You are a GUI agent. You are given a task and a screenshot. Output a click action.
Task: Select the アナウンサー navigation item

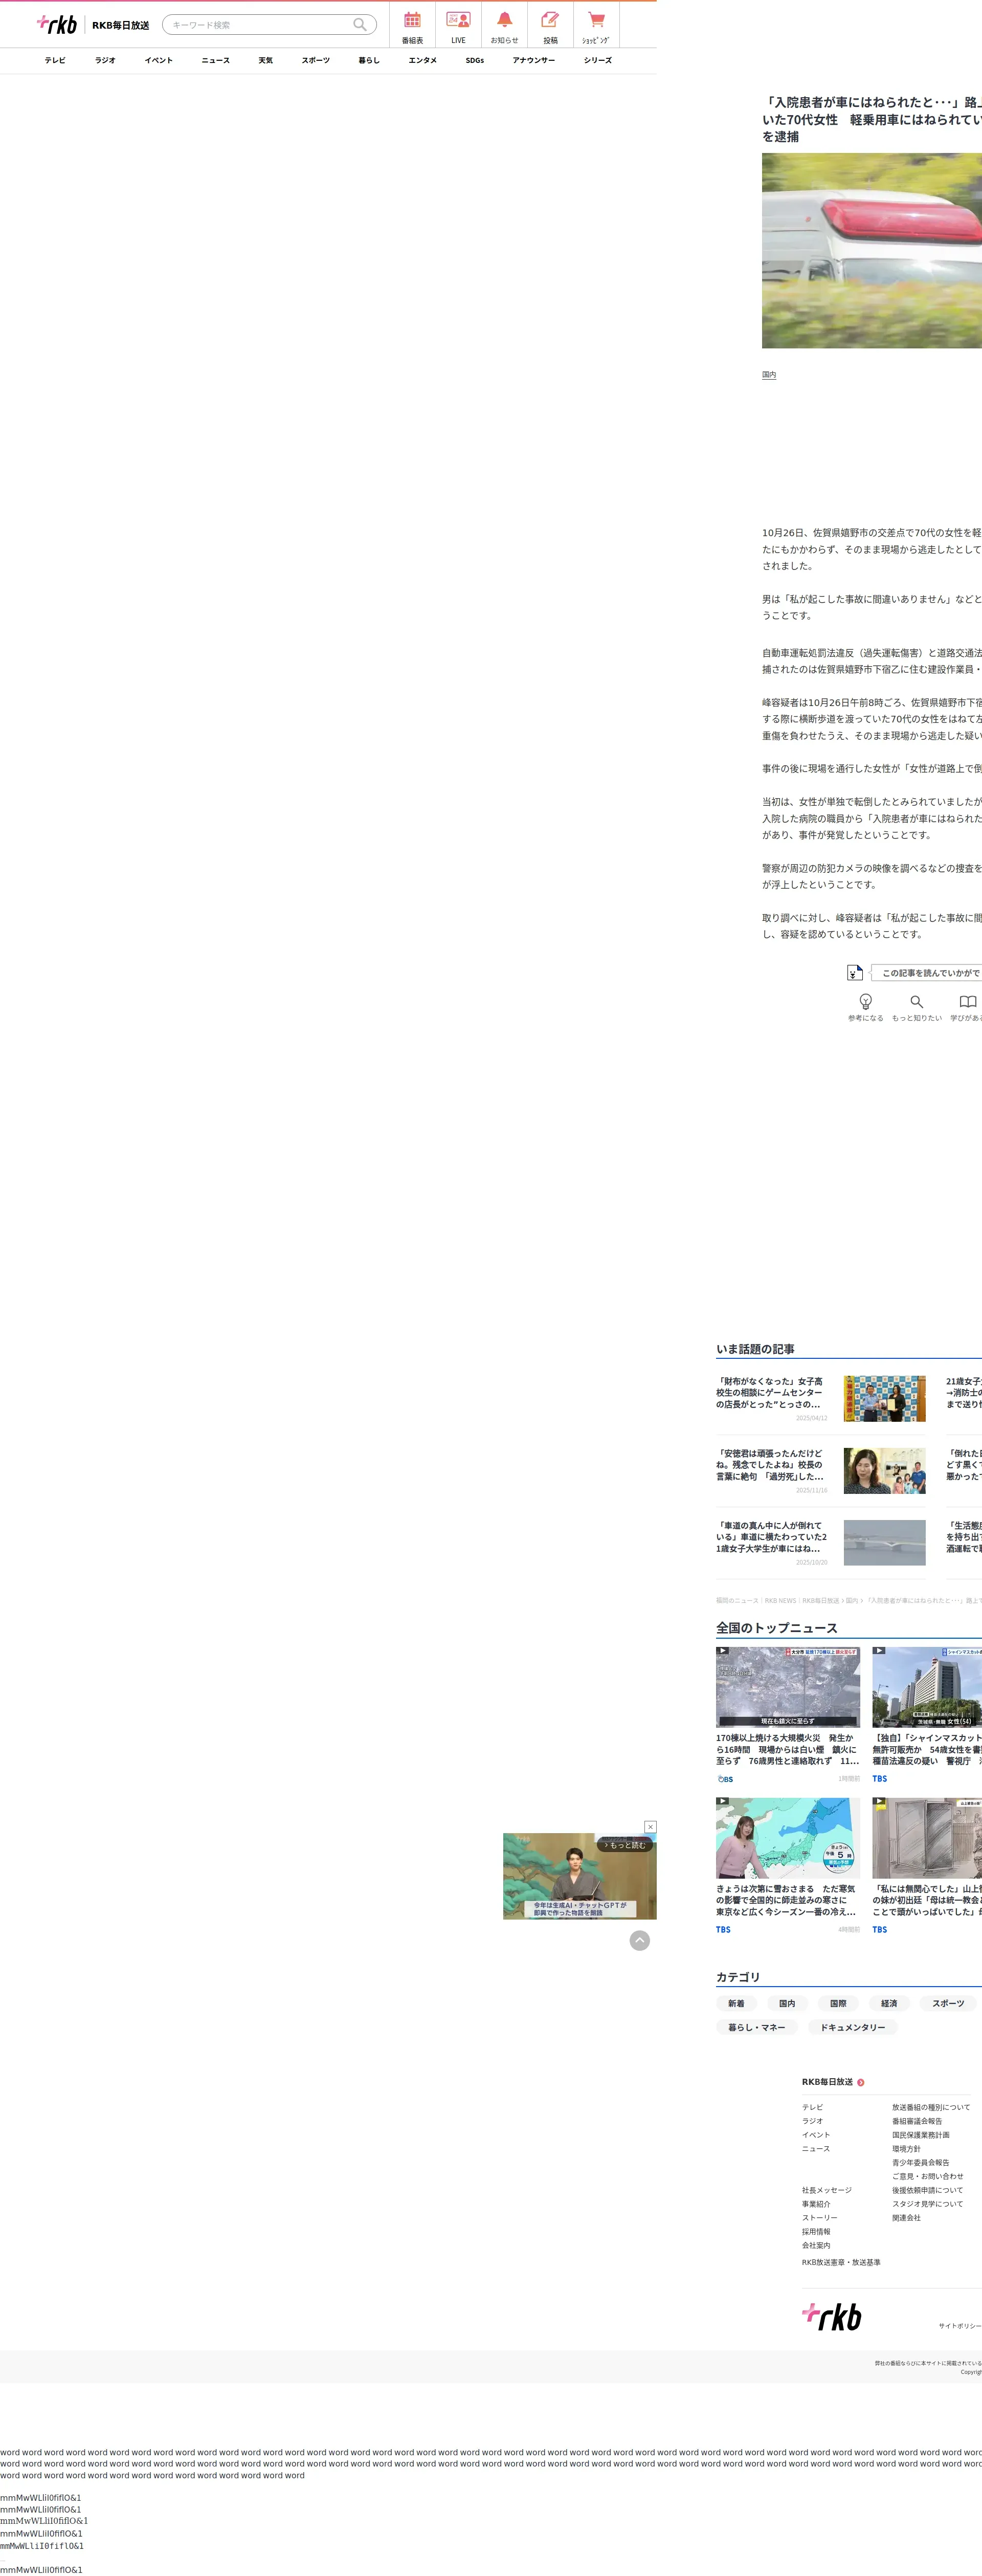pos(533,61)
